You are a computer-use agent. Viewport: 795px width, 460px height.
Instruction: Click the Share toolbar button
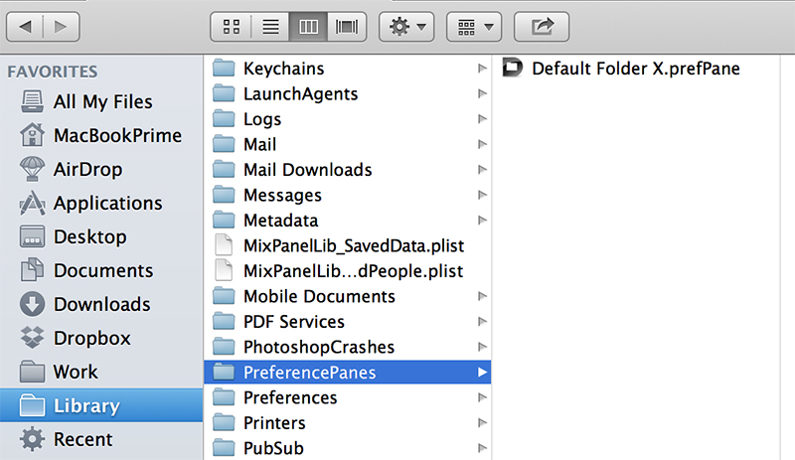tap(542, 27)
